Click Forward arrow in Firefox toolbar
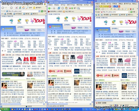 coord(54,8)
